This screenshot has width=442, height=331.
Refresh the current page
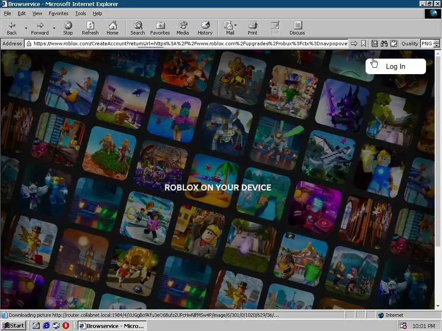(x=90, y=28)
